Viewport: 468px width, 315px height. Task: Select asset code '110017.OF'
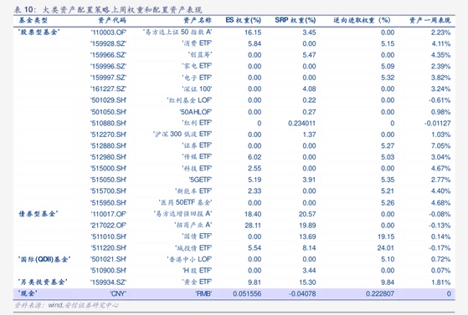point(108,214)
